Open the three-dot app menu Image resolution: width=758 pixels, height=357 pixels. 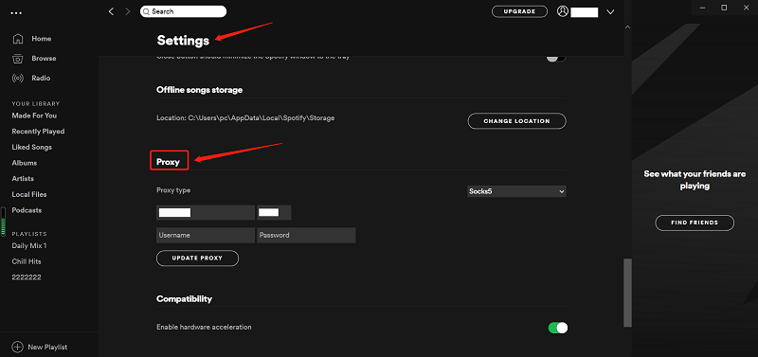(16, 13)
